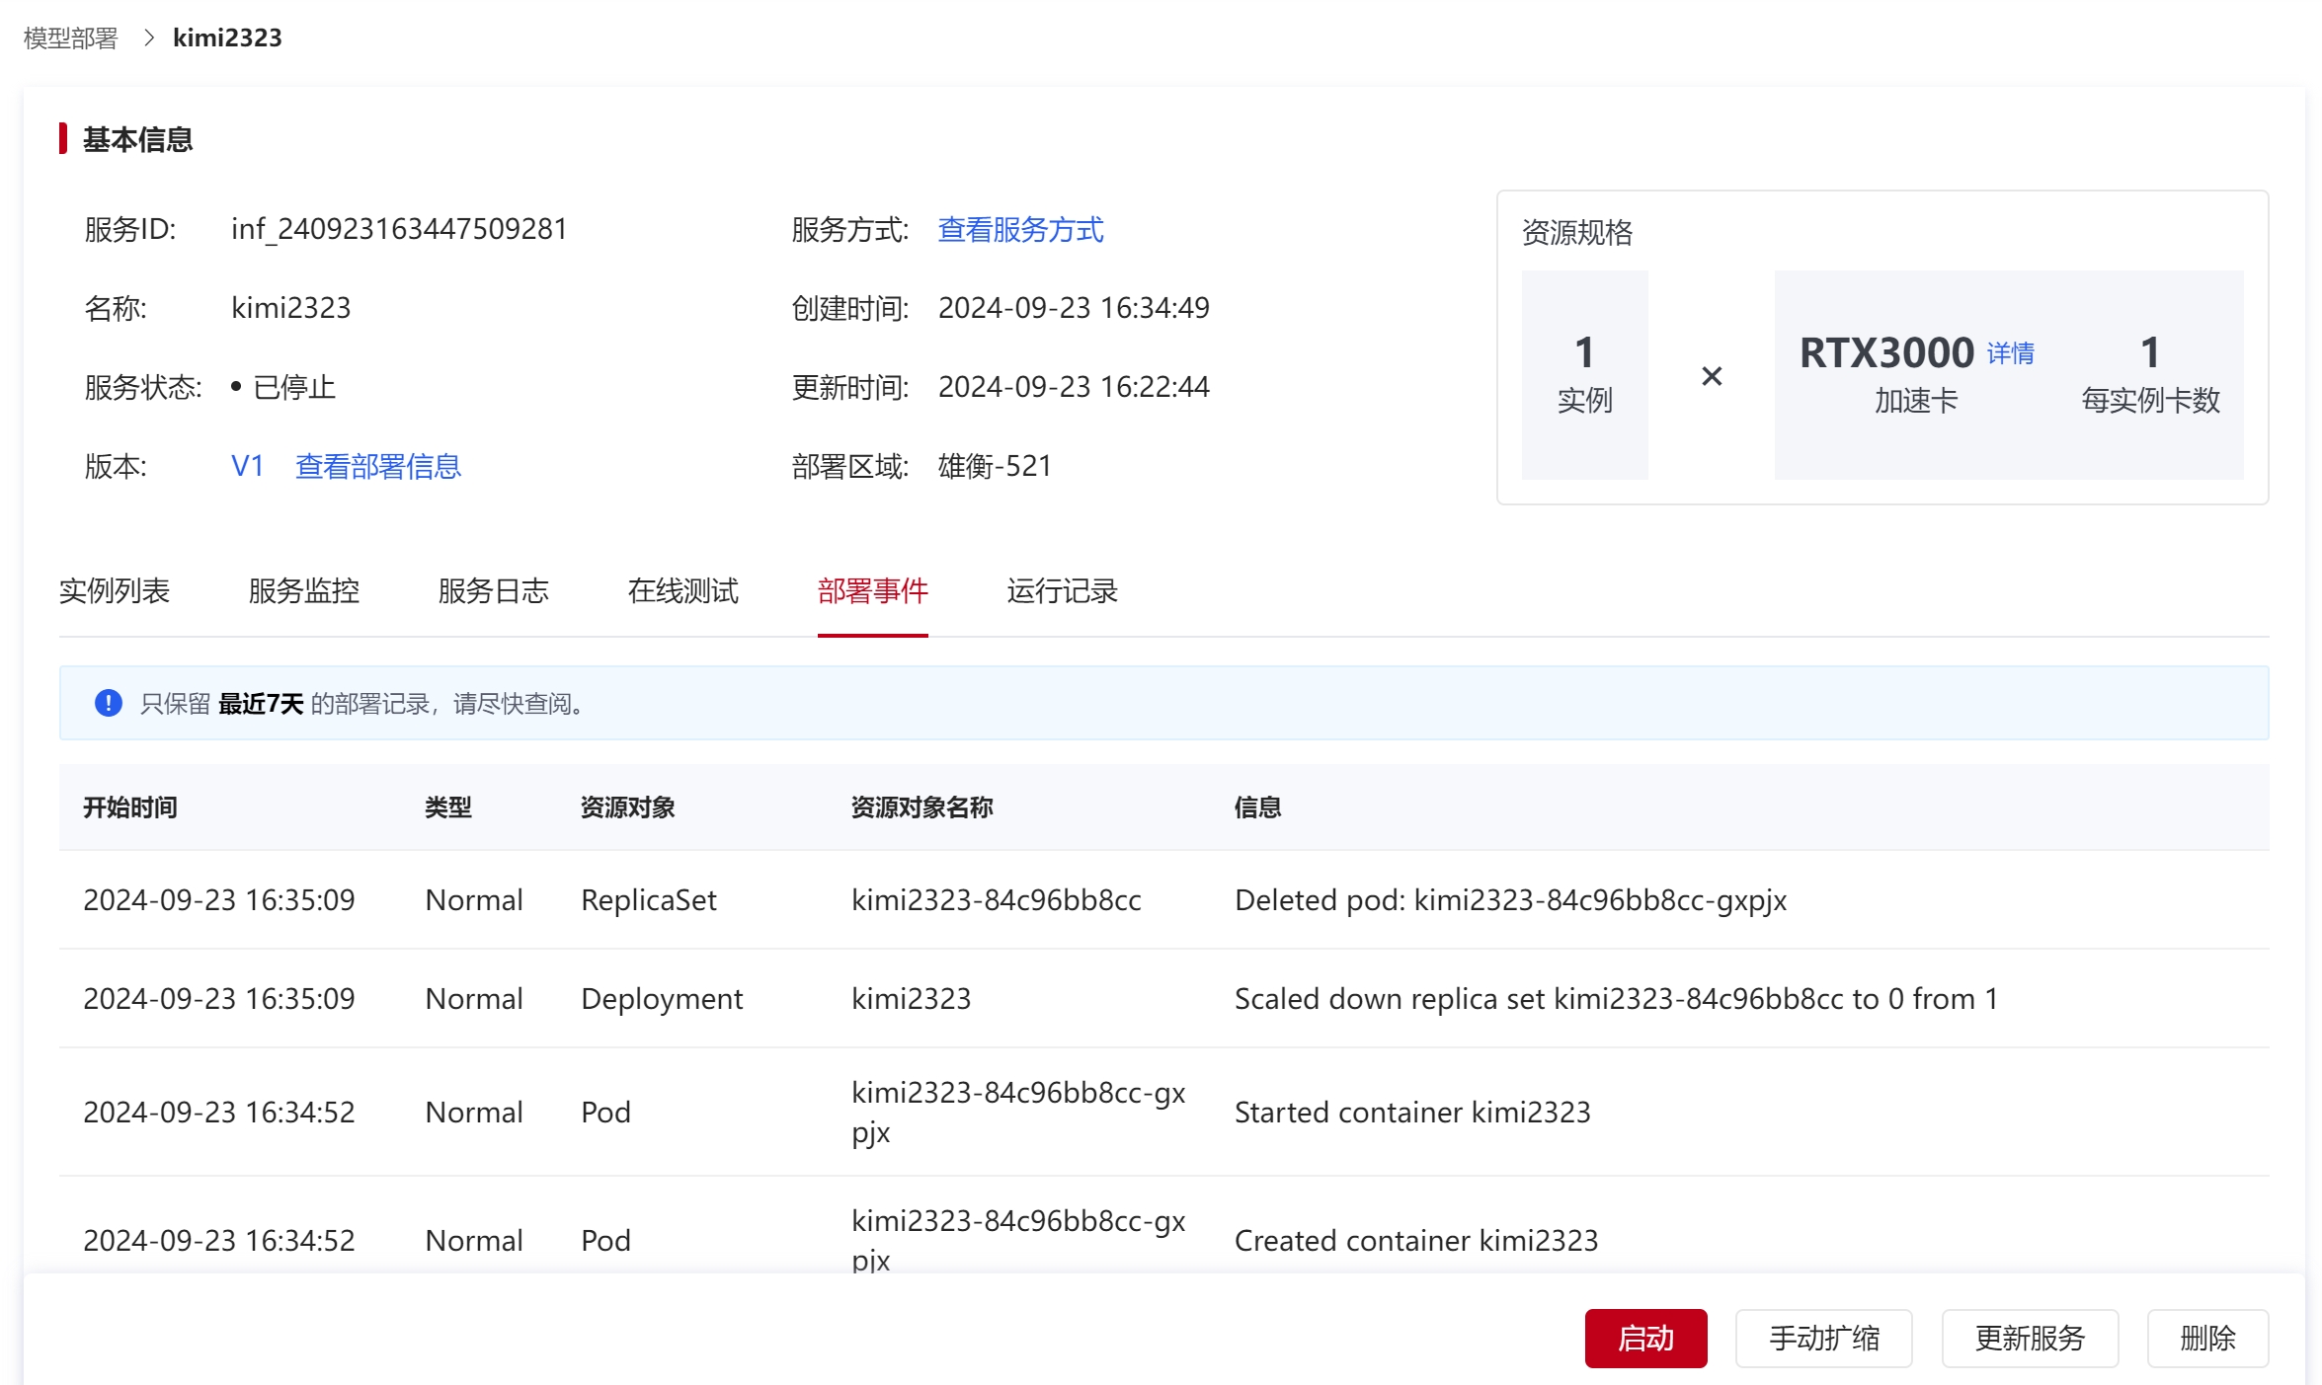This screenshot has height=1385, width=2322.
Task: Click the blue info icon in notice banner
Action: click(x=108, y=703)
